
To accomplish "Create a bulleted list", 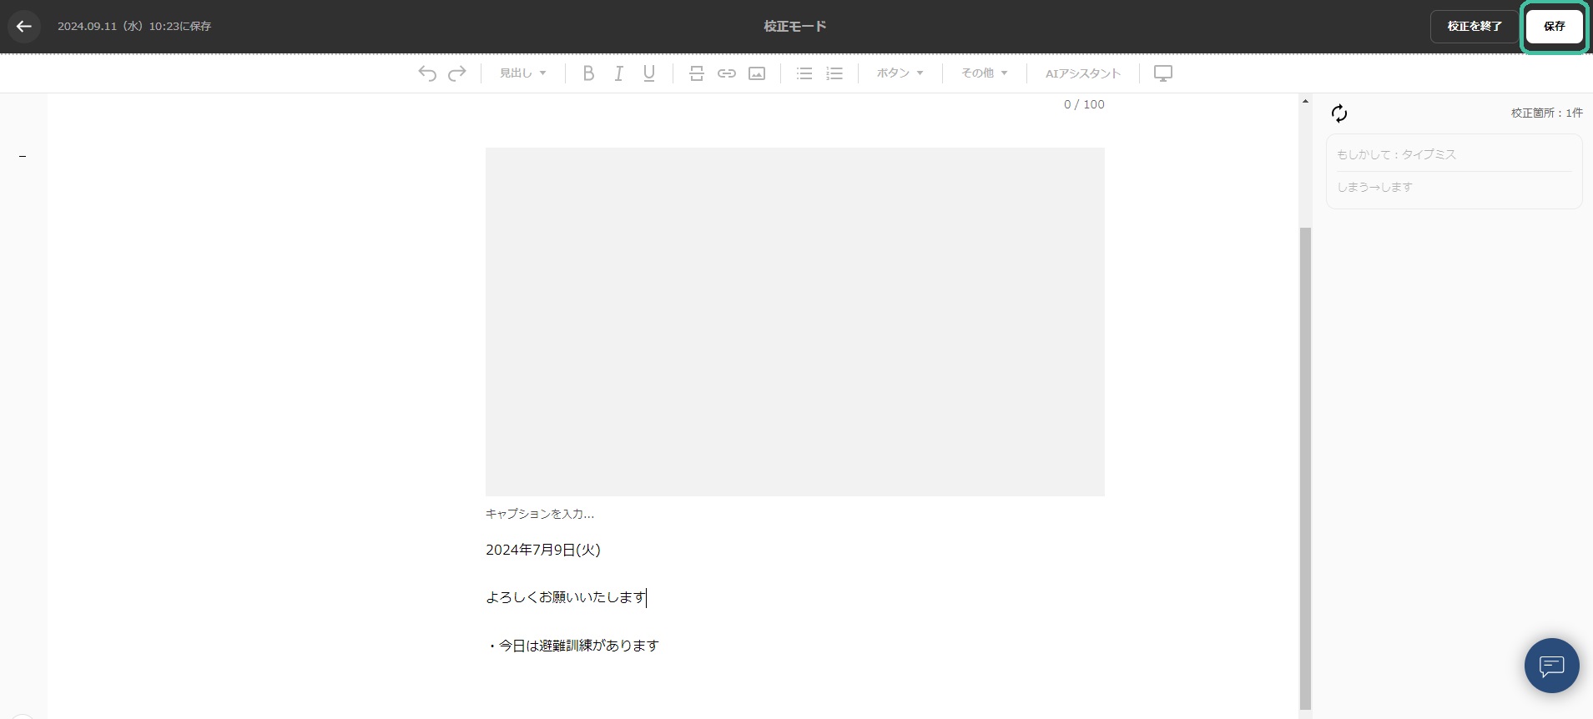I will tap(804, 73).
